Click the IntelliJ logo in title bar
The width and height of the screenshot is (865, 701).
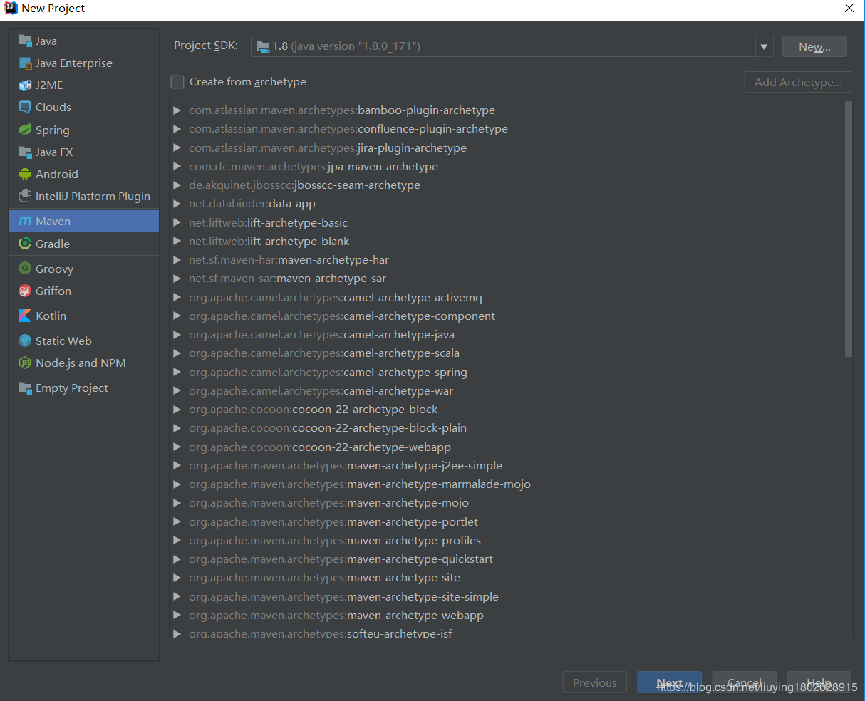(11, 9)
